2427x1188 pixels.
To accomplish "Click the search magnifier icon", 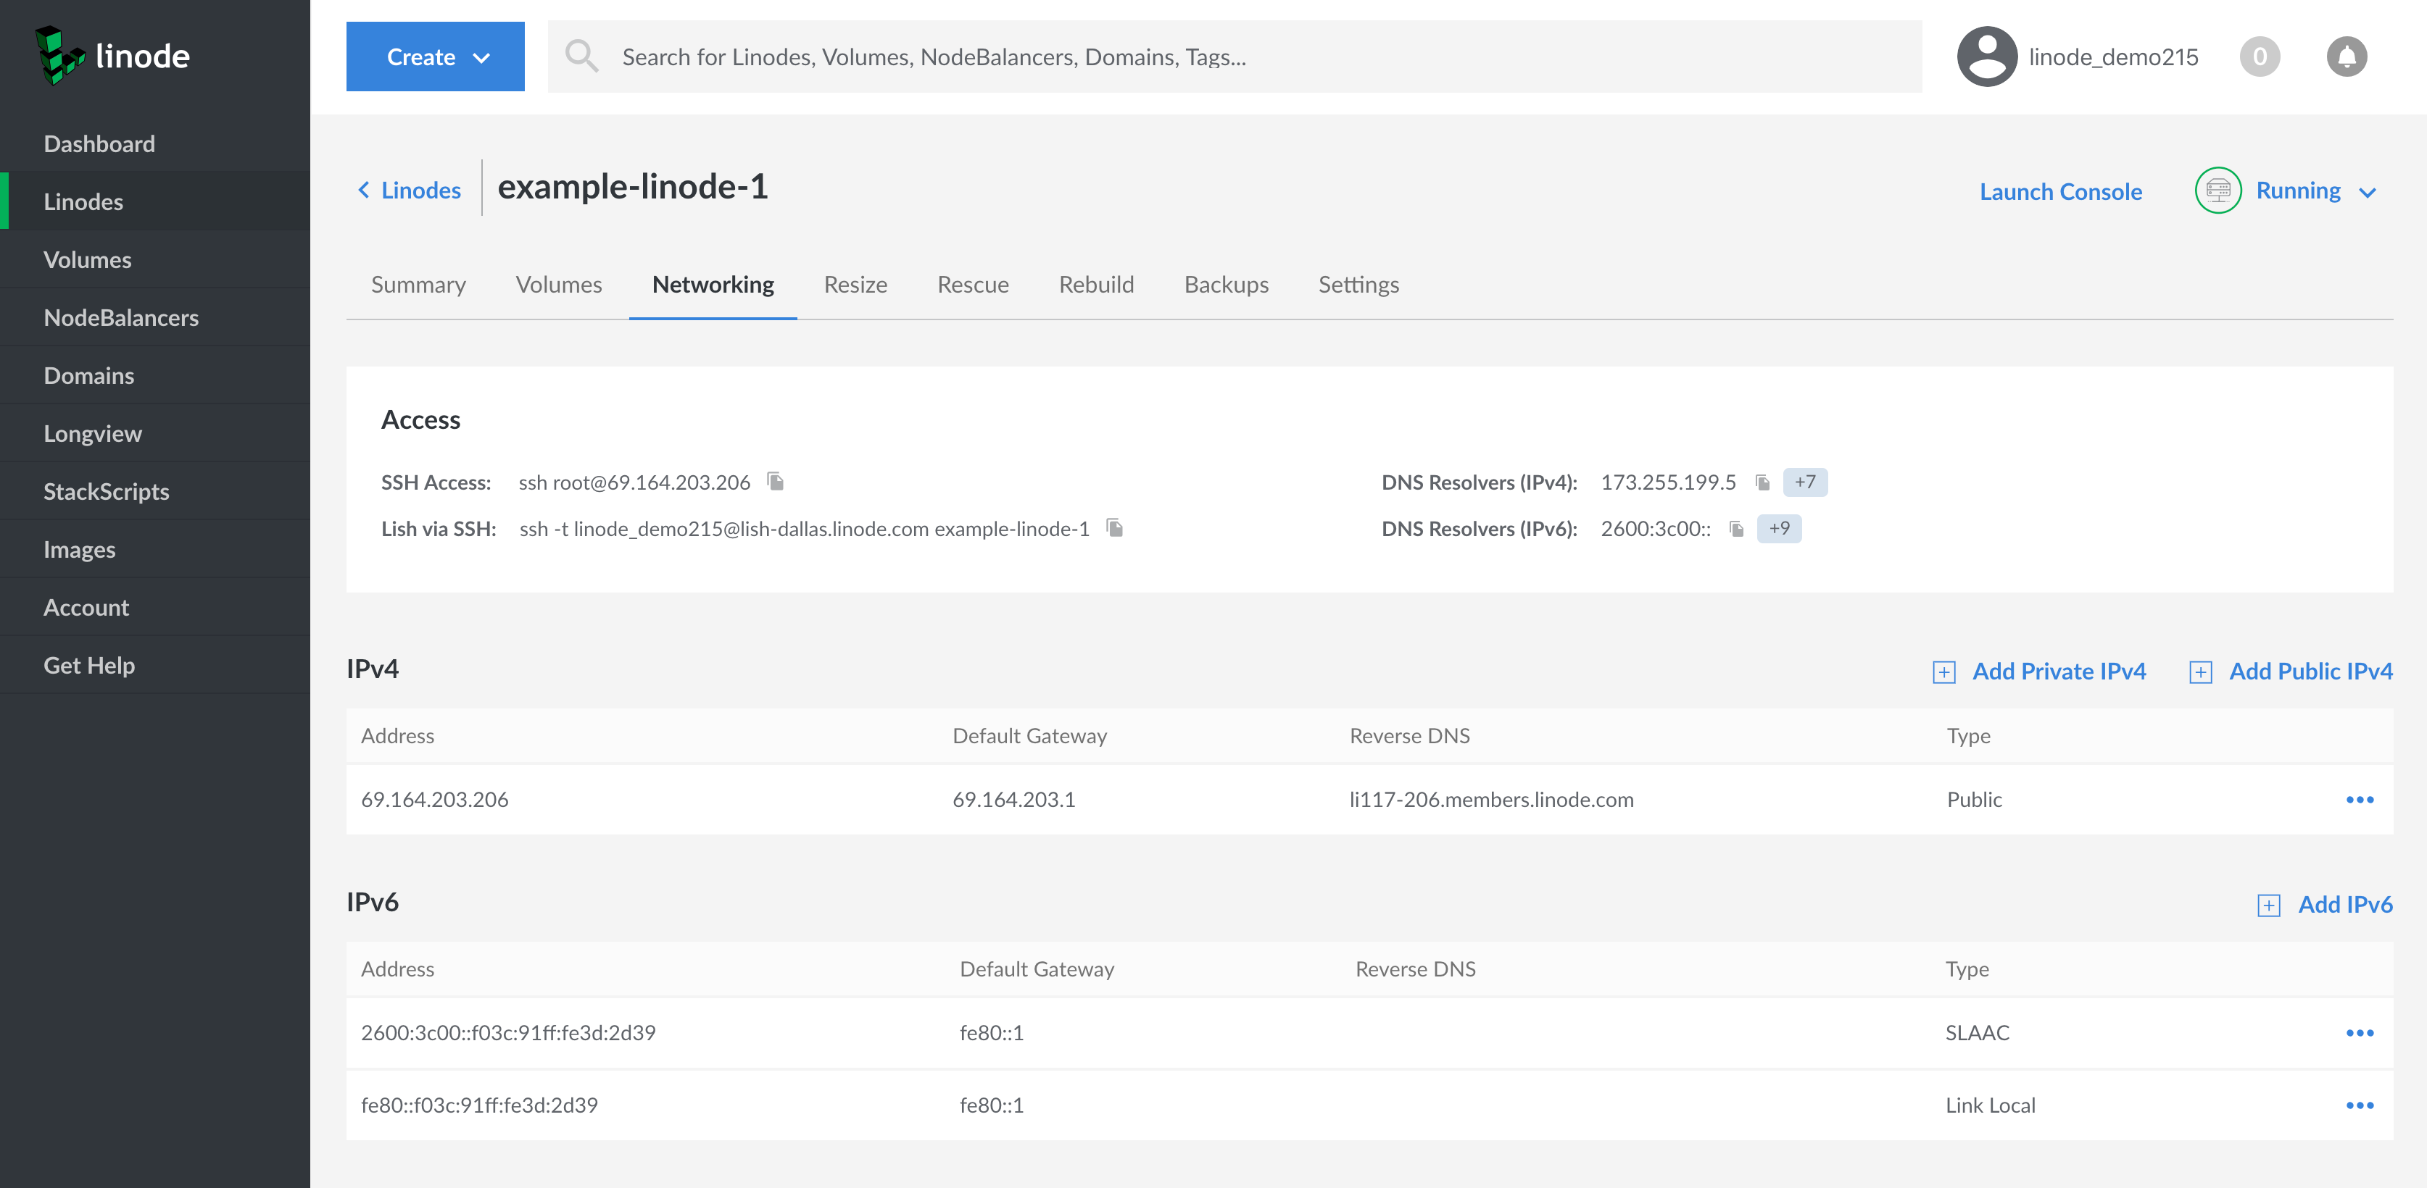I will click(581, 57).
